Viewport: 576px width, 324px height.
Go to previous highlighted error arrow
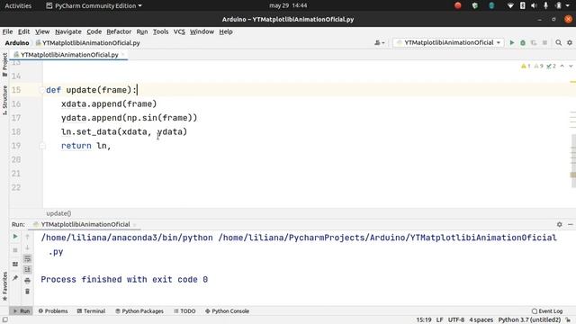coord(562,66)
